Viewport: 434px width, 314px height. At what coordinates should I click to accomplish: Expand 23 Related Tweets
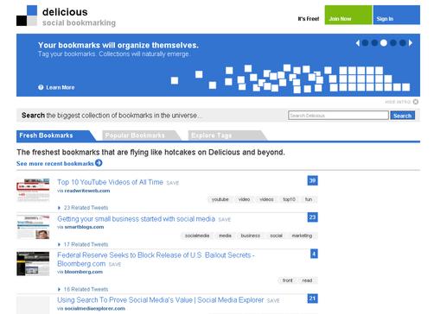pyautogui.click(x=83, y=208)
